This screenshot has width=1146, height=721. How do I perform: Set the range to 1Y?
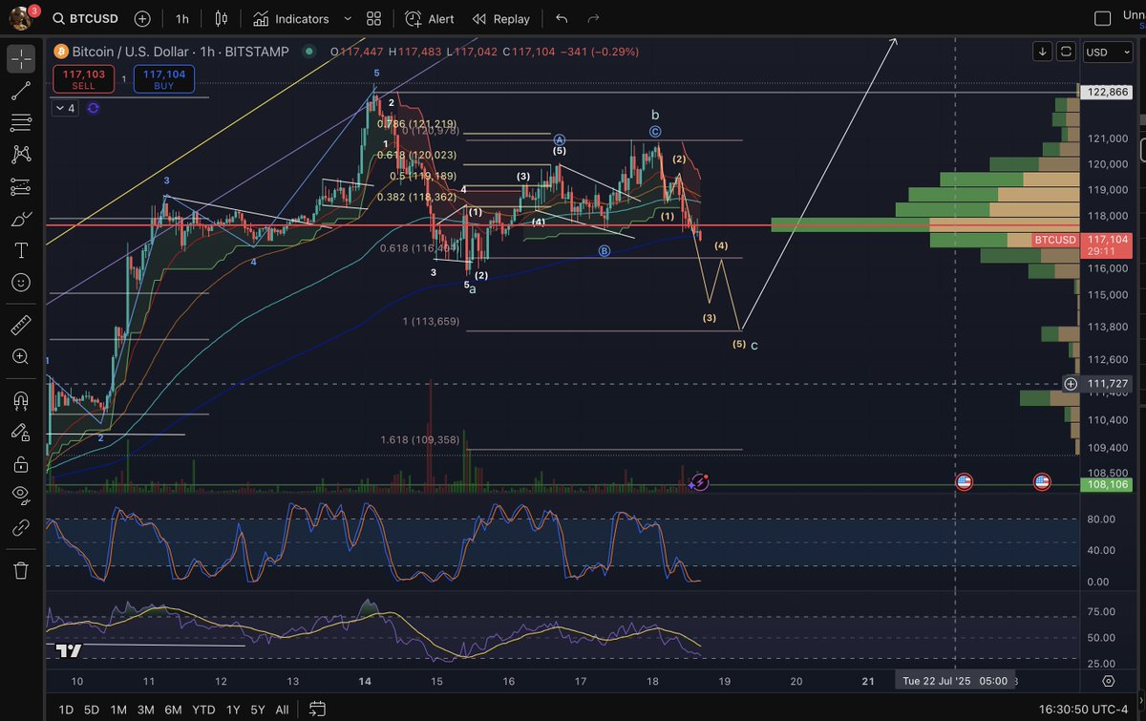click(x=233, y=710)
